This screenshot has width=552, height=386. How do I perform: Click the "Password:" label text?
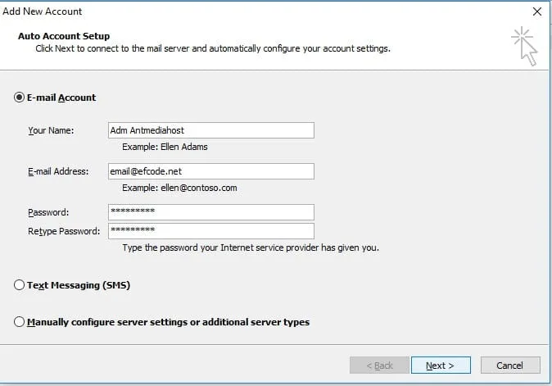48,211
